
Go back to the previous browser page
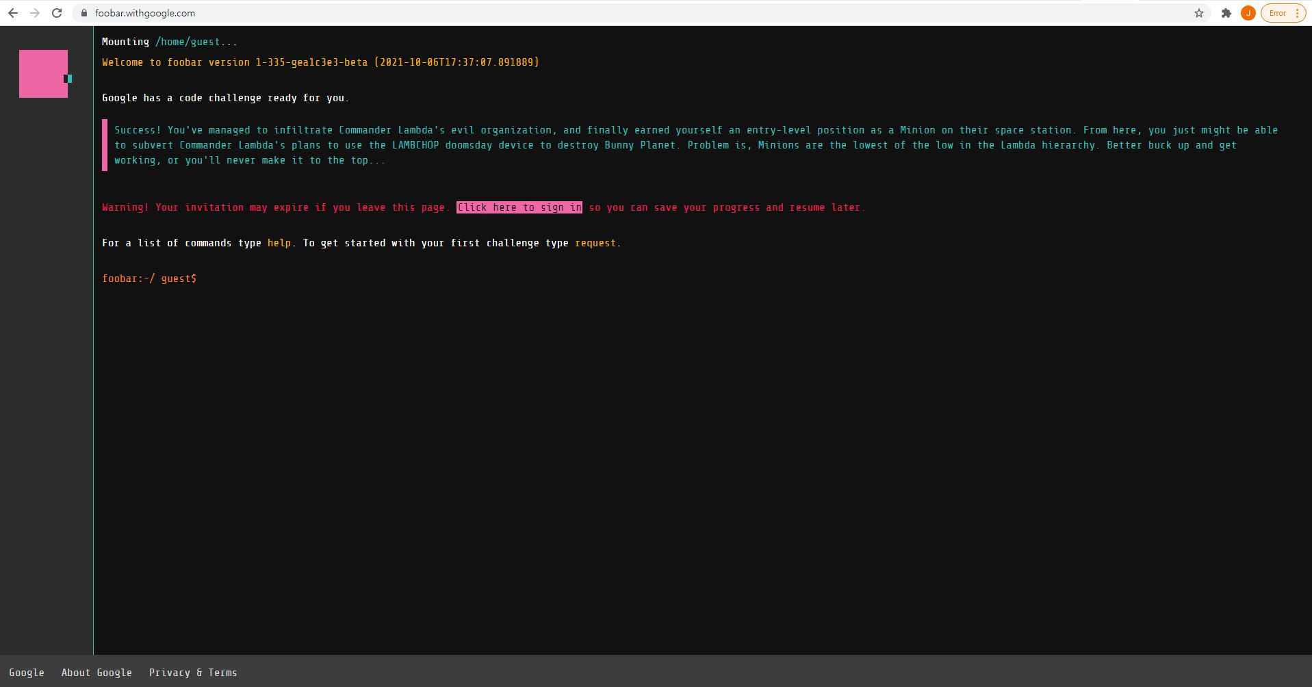(x=13, y=13)
